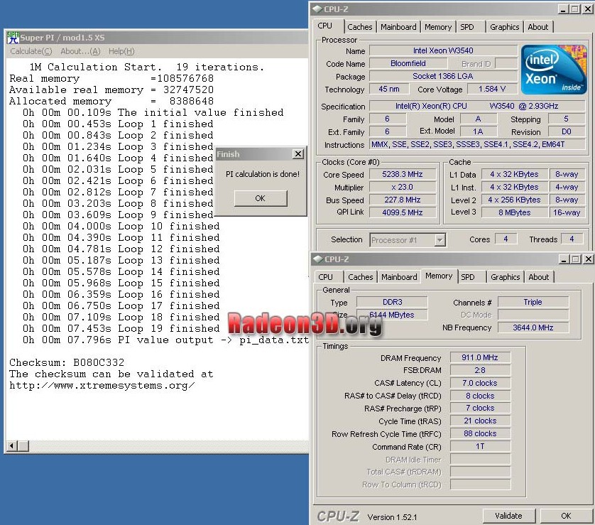Image resolution: width=595 pixels, height=525 pixels.
Task: Click the http://www.xtremesystems.org/ line
Action: coord(102,386)
